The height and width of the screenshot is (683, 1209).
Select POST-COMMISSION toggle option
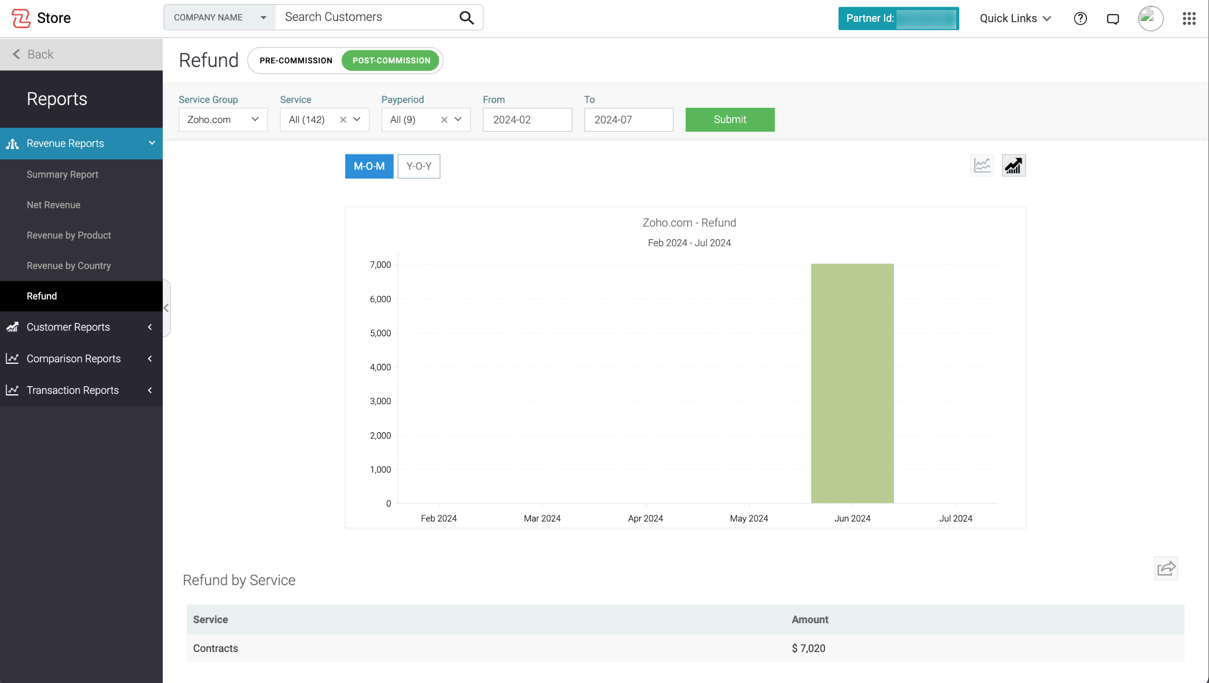391,60
